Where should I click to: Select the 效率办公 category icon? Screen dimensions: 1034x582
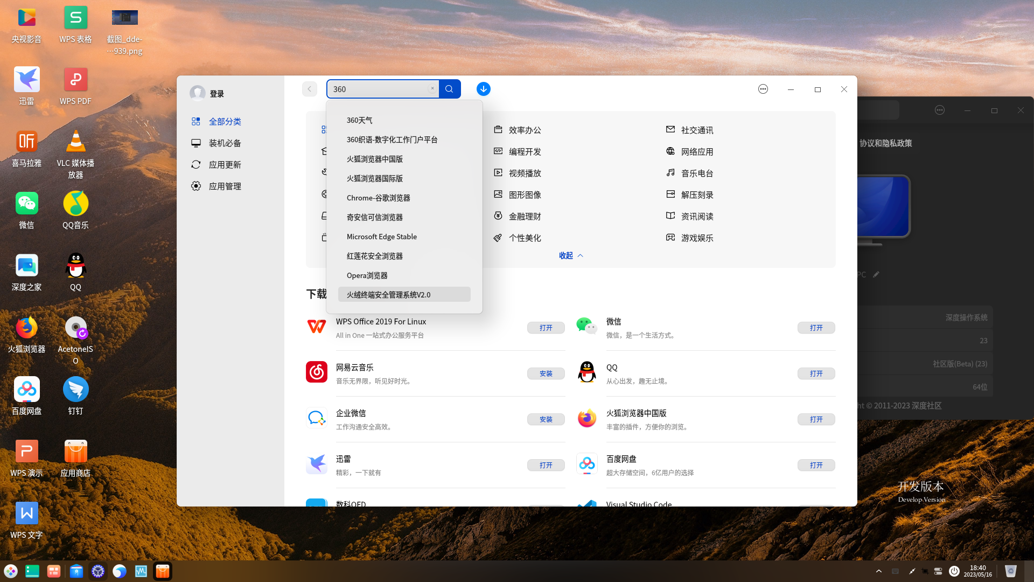click(498, 129)
